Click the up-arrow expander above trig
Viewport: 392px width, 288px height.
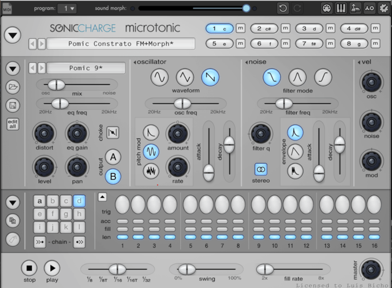(102, 197)
